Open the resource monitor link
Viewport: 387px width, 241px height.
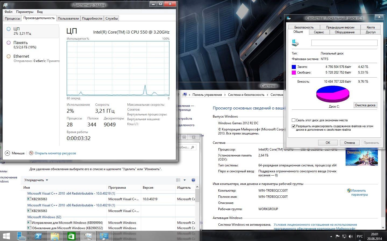point(55,153)
